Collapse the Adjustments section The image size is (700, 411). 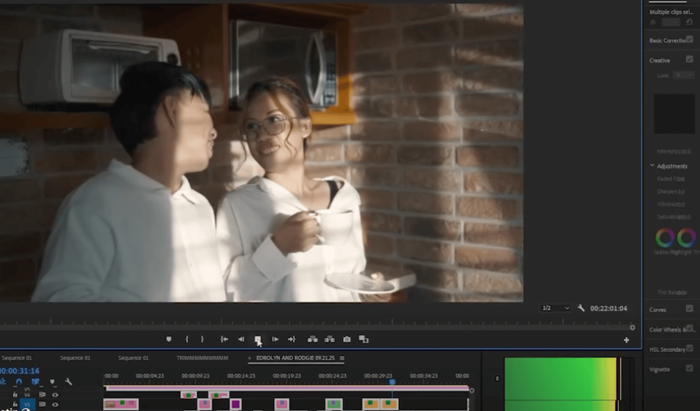(x=652, y=166)
